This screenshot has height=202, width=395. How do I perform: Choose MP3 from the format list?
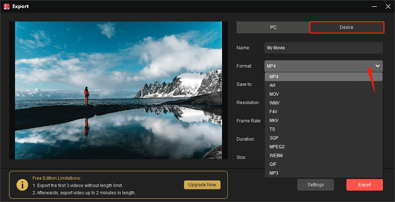pyautogui.click(x=323, y=173)
